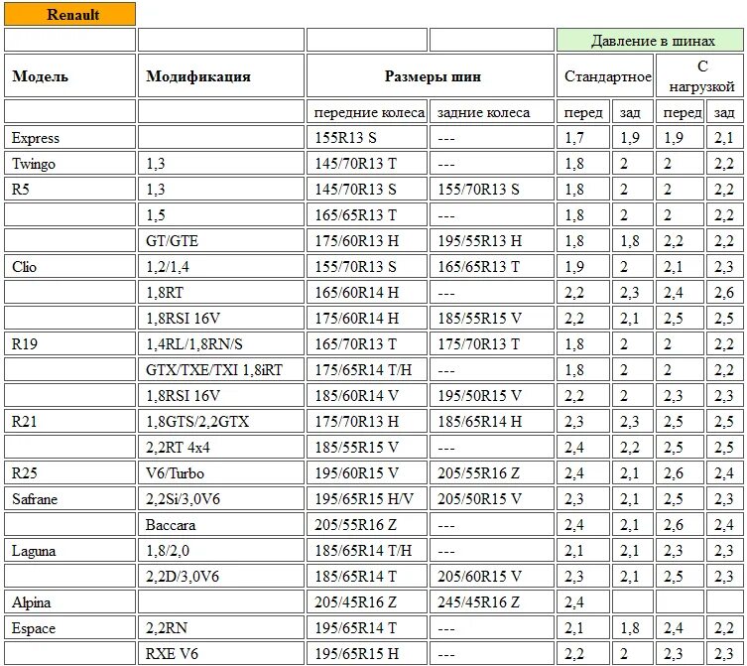
Task: Select the 175/60R13 H tire size
Action: tap(367, 240)
